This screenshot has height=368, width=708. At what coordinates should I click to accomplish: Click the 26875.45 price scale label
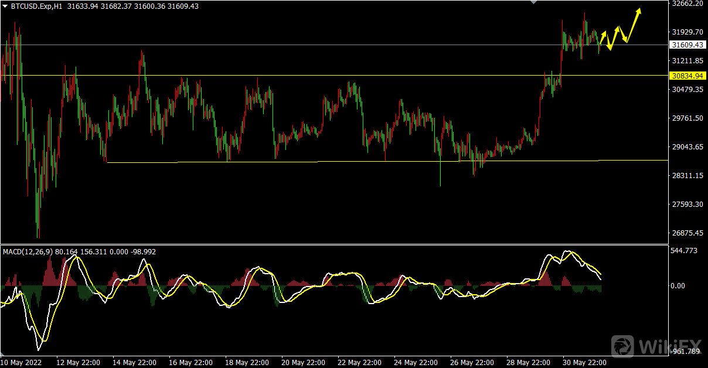[x=688, y=233]
